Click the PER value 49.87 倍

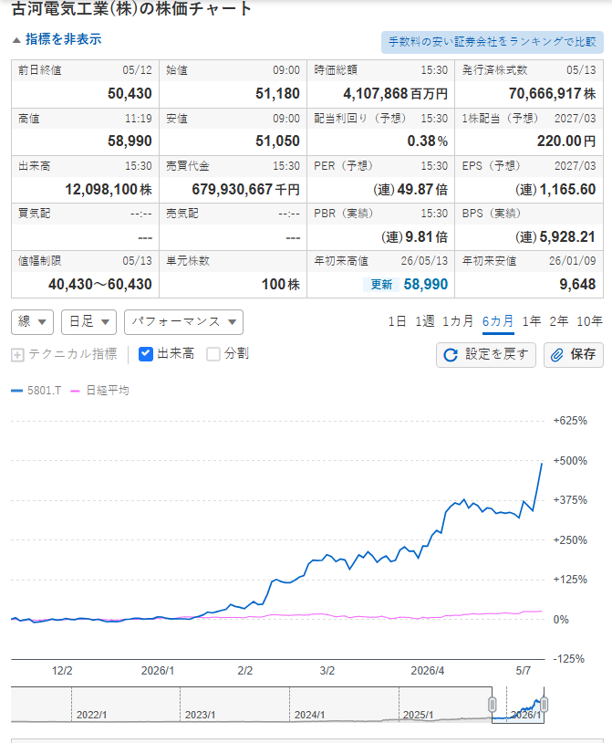pos(410,190)
